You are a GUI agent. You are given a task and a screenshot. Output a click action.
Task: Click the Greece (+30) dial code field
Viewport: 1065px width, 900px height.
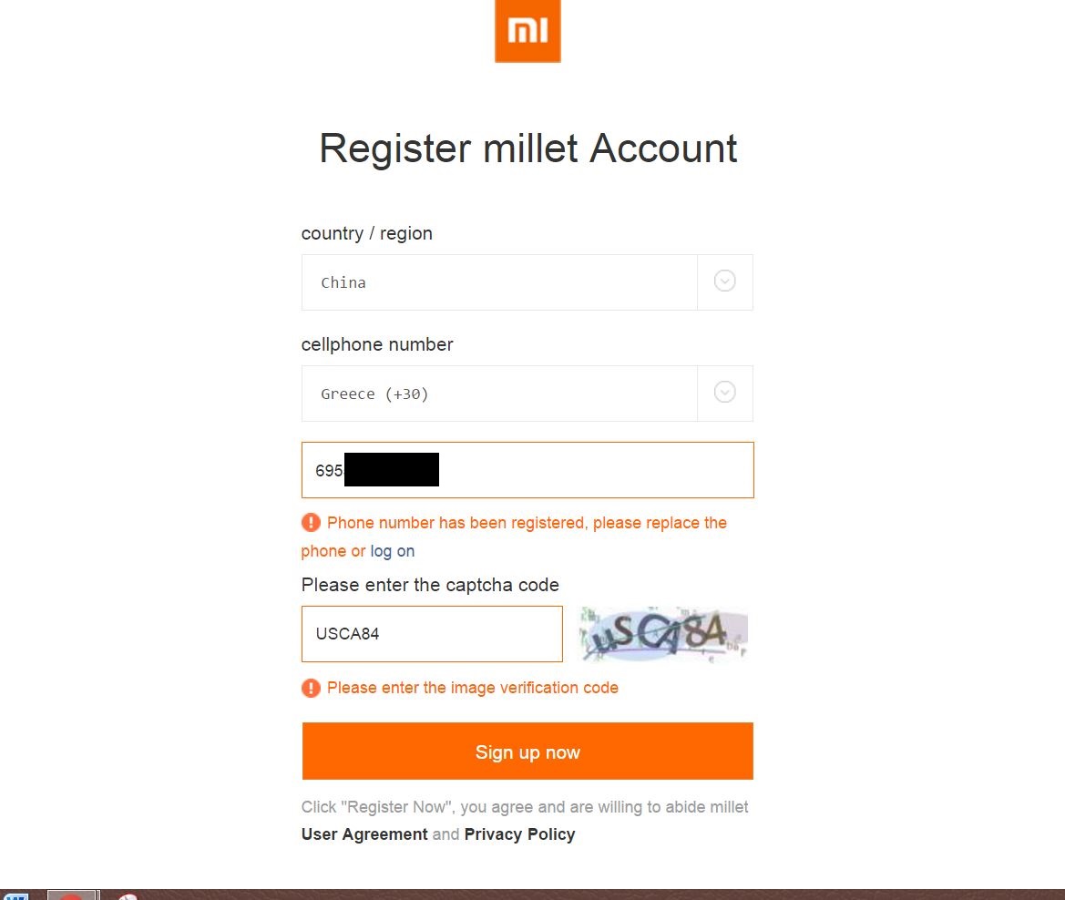pyautogui.click(x=499, y=394)
